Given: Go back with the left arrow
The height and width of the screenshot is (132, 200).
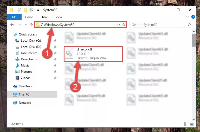Looking at the screenshot, I should click(x=12, y=25).
